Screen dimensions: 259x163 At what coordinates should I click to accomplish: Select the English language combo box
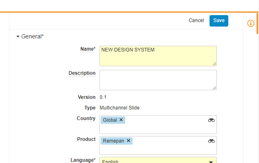(x=158, y=160)
